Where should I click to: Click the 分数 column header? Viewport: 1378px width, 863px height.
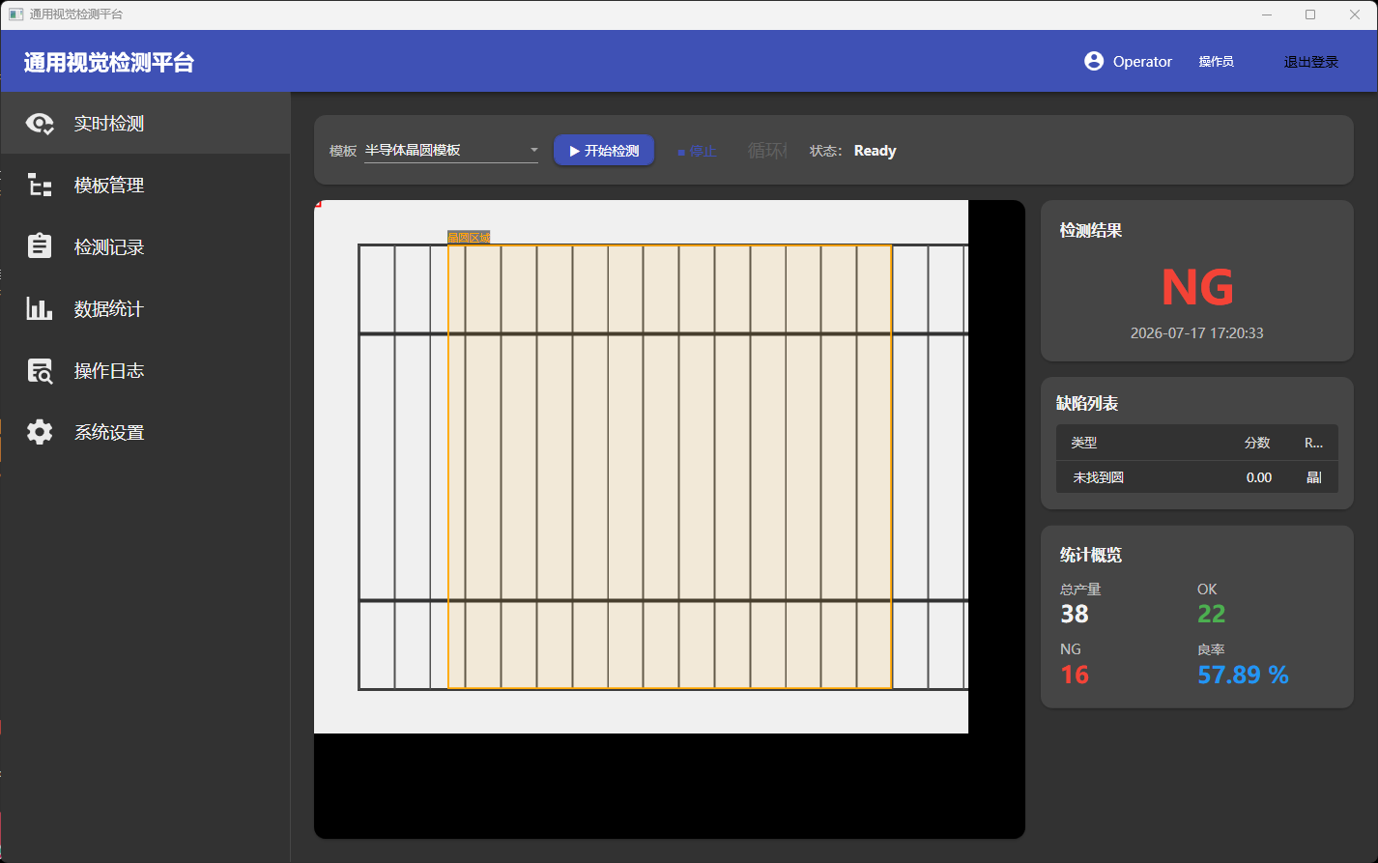pos(1257,443)
